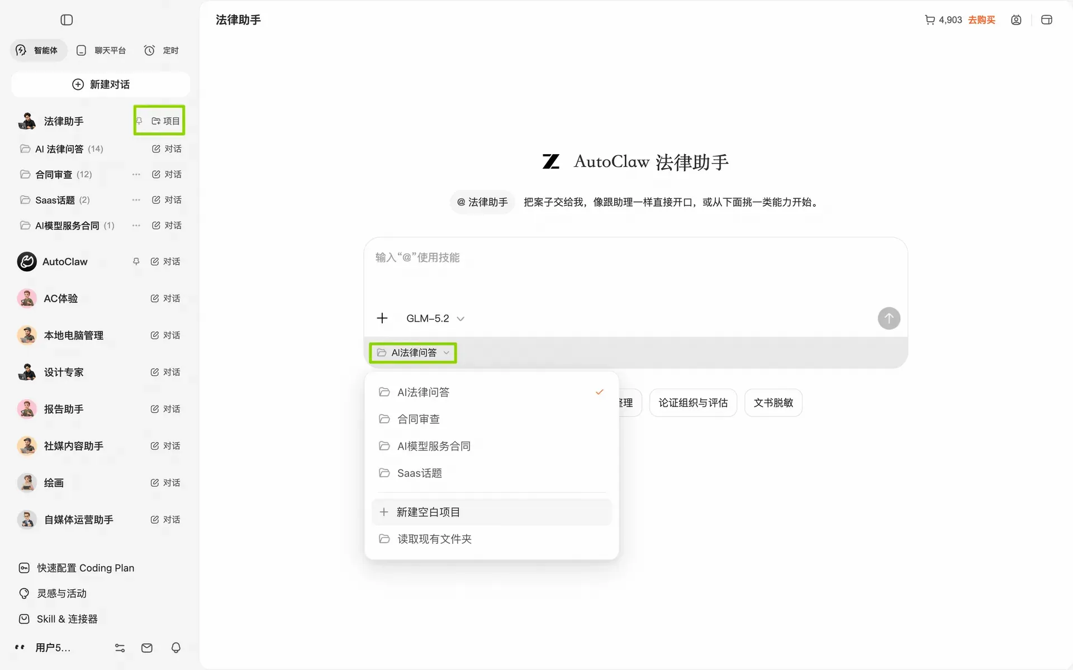Click the 论证组织与评估 chip

693,403
